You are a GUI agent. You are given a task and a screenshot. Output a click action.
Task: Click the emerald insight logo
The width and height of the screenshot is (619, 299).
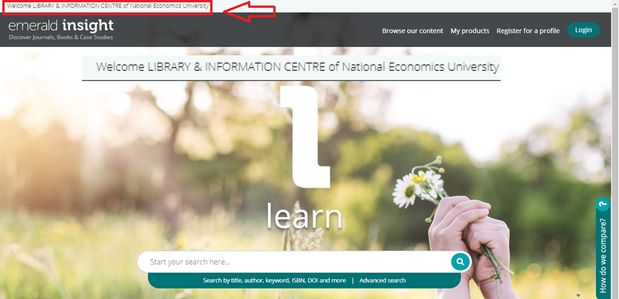pos(61,26)
